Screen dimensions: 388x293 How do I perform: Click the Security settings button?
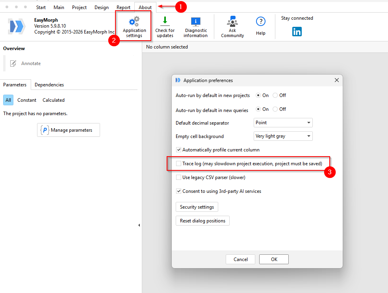click(197, 207)
